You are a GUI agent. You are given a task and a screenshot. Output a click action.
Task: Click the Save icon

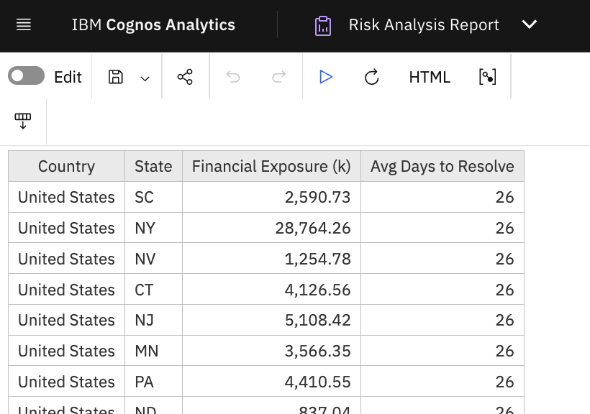pos(116,77)
